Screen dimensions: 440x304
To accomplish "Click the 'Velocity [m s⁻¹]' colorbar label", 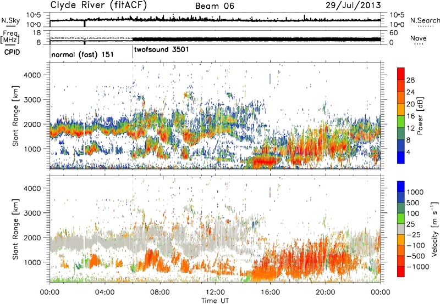I will pos(435,229).
